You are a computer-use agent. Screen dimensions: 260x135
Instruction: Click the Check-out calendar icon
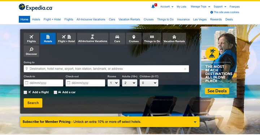coord(69,83)
